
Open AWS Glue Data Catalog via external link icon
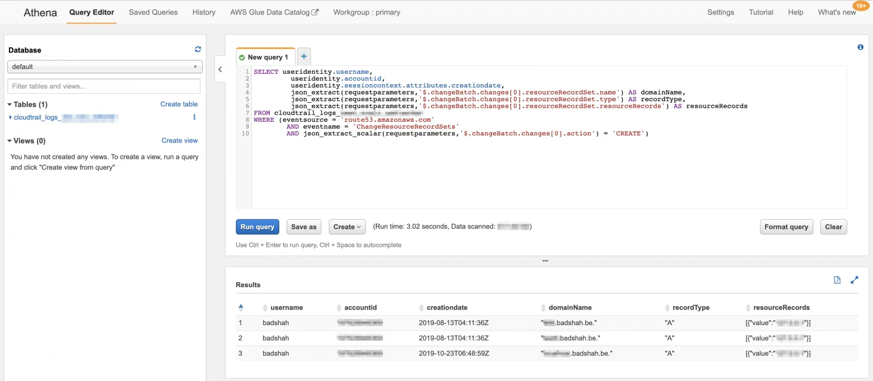(316, 11)
